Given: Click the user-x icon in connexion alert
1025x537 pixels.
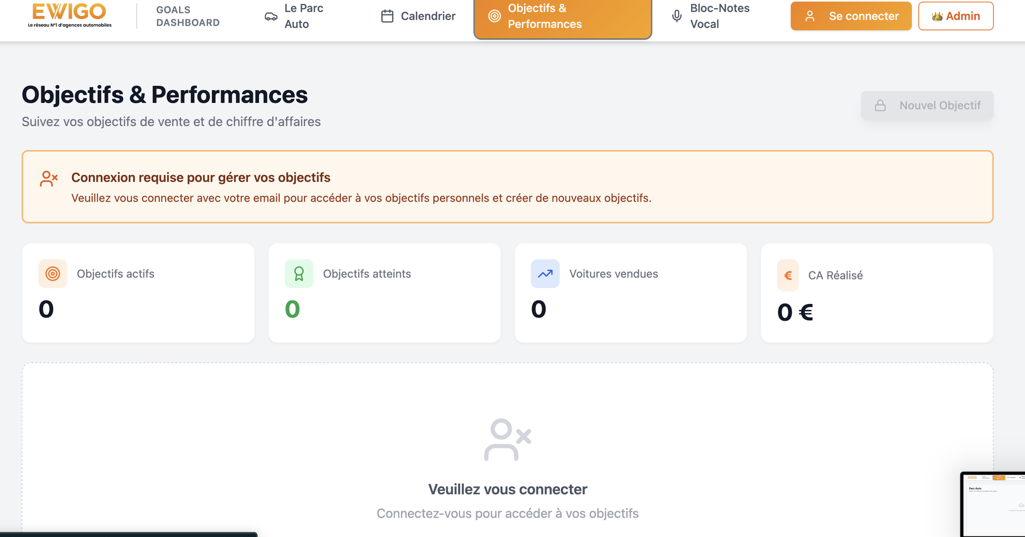Looking at the screenshot, I should click(49, 179).
